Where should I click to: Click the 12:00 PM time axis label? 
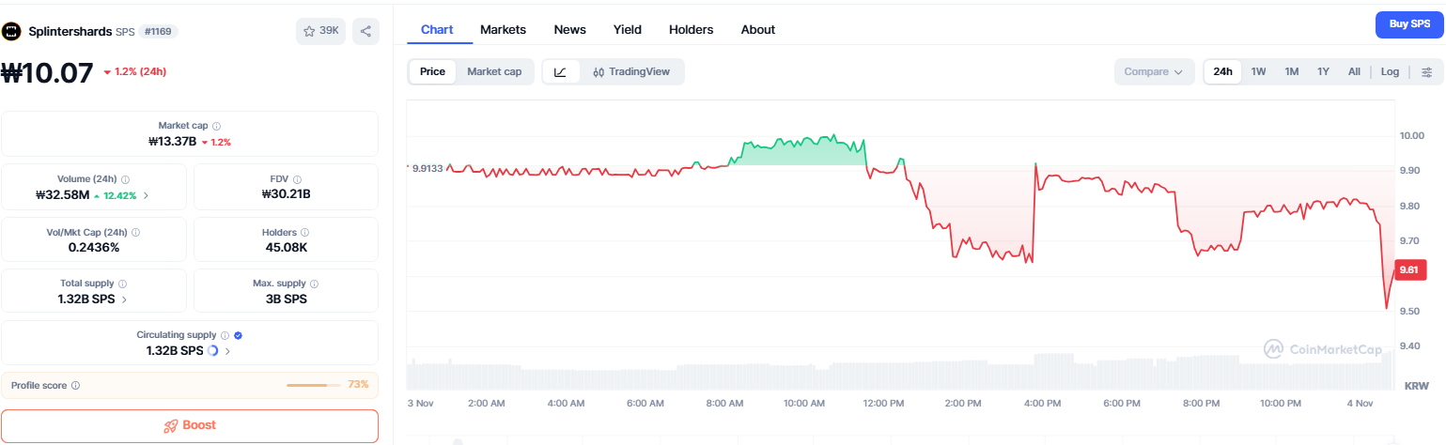883,403
